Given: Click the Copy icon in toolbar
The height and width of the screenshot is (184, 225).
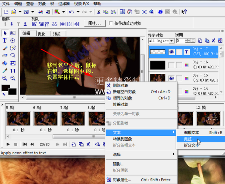Looking at the screenshot, I should pyautogui.click(x=106, y=12).
